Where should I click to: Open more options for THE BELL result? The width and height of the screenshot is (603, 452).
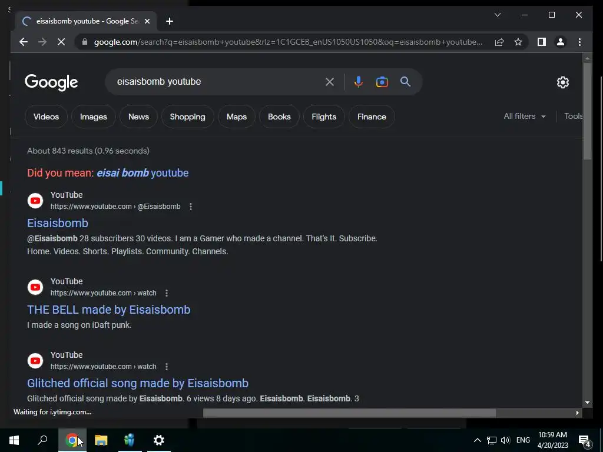click(x=167, y=293)
